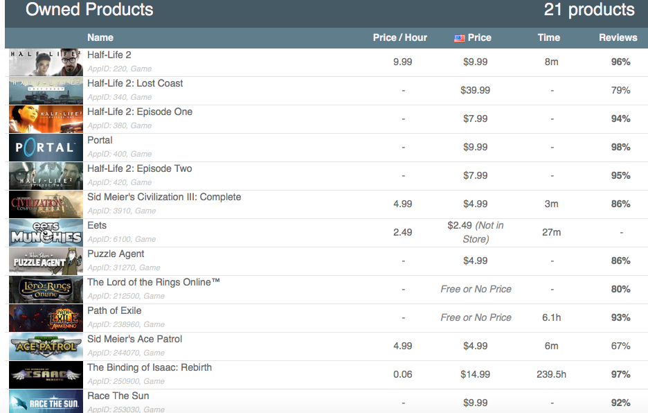Click the 97% review score for Binding of Isaac
The image size is (648, 413).
tap(621, 374)
